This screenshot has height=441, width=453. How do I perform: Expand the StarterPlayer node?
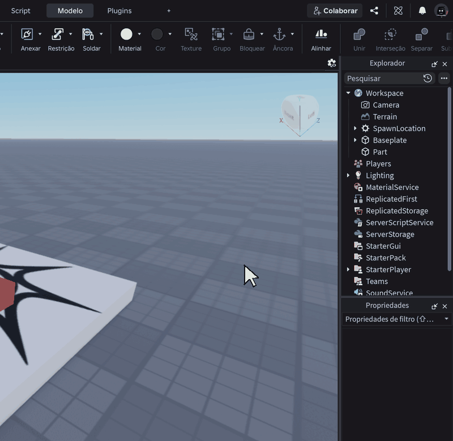pos(348,269)
